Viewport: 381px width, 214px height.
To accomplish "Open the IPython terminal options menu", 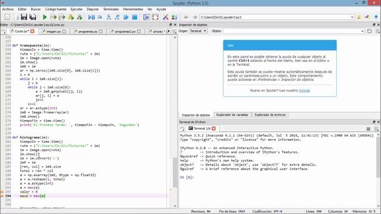I will click(376, 129).
